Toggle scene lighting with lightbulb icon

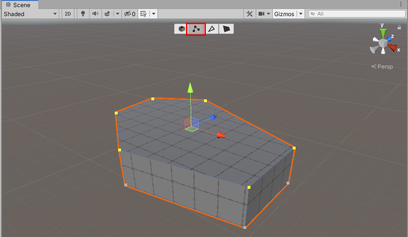[83, 14]
